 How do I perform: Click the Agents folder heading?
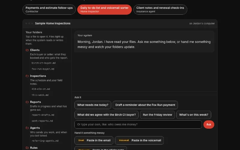click(35, 128)
